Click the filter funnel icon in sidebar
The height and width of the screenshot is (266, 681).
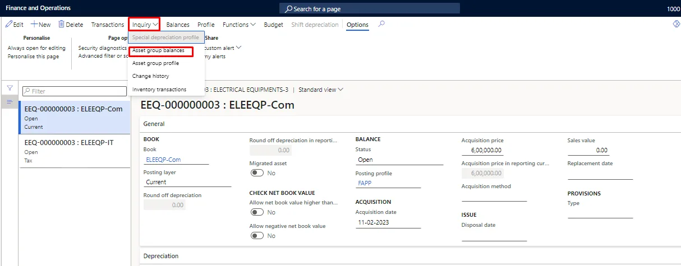coord(10,88)
